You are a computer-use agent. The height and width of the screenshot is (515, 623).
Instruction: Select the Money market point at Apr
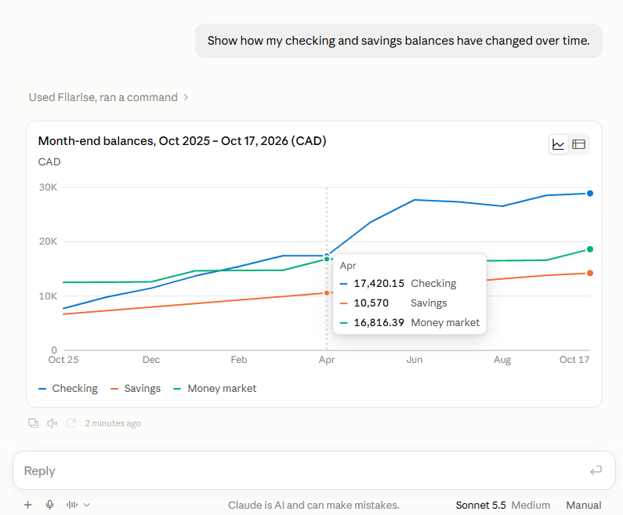pos(327,259)
